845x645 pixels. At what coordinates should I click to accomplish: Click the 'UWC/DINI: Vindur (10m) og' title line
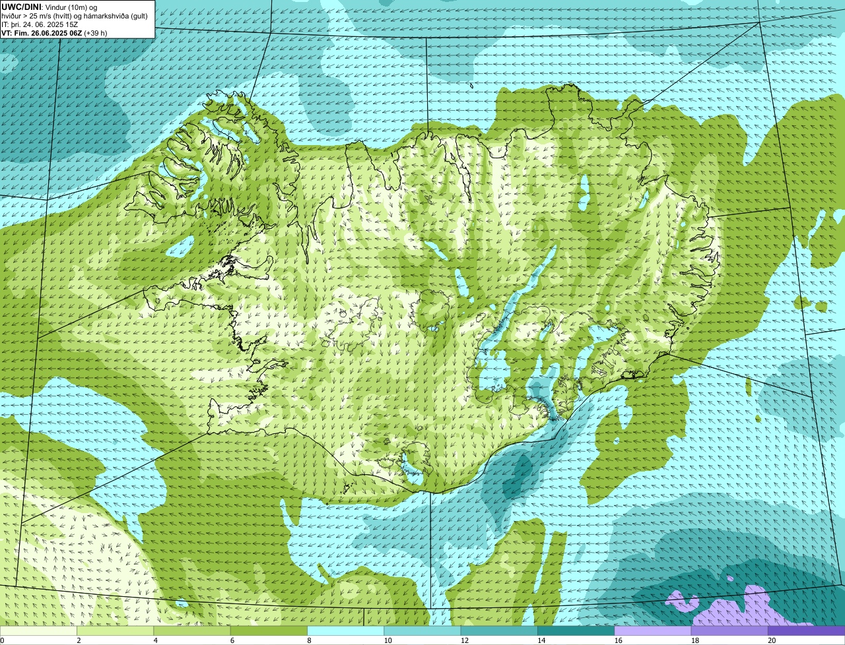click(x=50, y=7)
